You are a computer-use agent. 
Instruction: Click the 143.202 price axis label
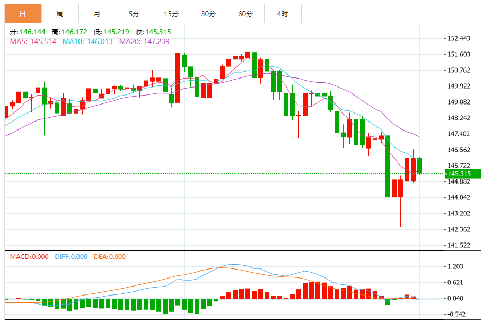coord(459,213)
